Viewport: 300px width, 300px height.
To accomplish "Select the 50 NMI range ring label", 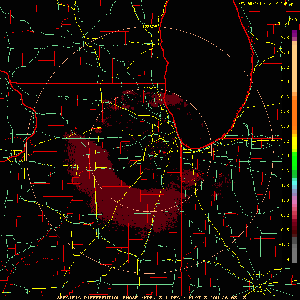I will (x=150, y=88).
